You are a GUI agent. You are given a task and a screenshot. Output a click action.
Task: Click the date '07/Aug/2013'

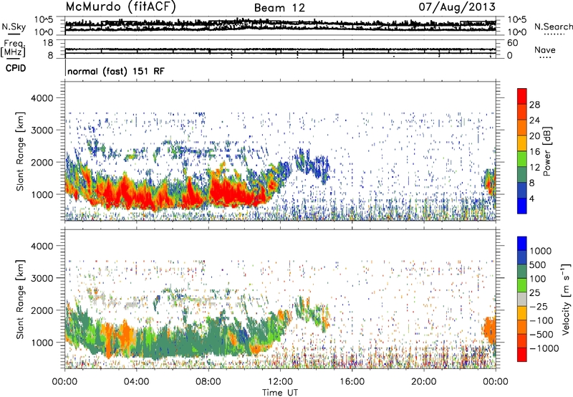coord(457,6)
